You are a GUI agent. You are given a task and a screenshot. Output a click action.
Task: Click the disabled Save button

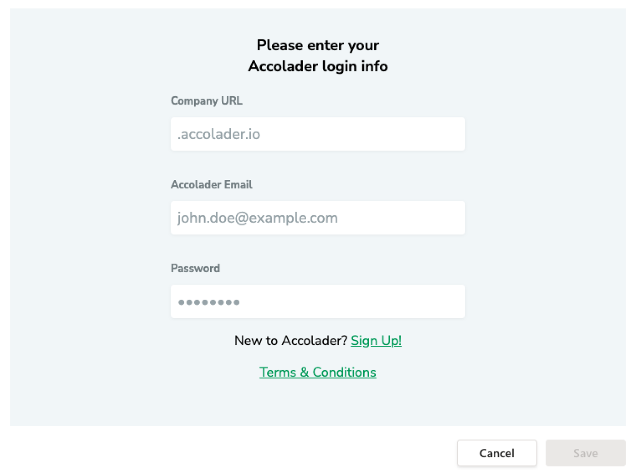click(585, 453)
